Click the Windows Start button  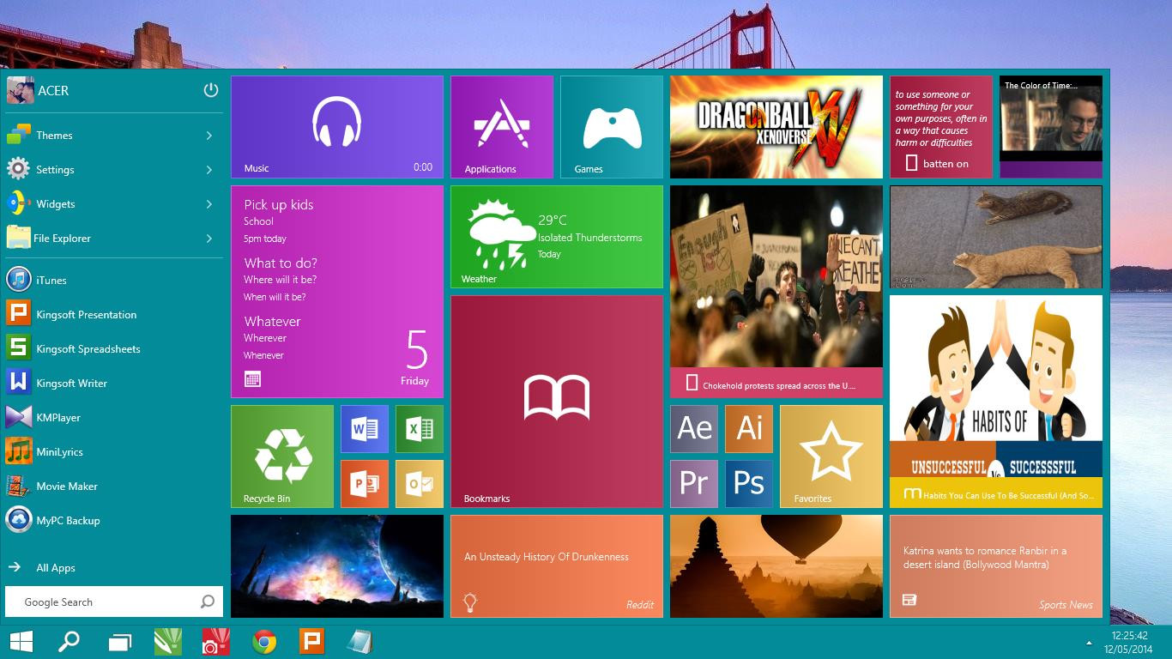pyautogui.click(x=21, y=642)
